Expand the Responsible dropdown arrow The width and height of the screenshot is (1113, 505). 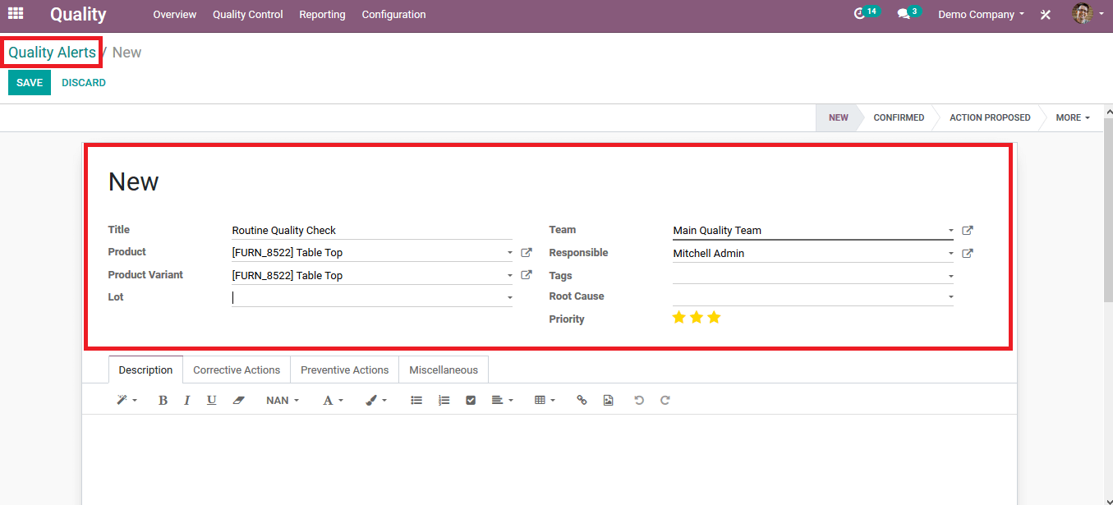(x=950, y=254)
